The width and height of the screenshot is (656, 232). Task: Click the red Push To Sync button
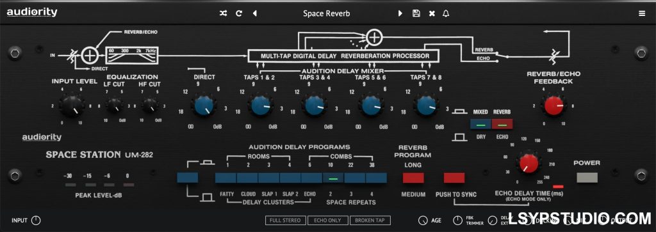tap(454, 178)
